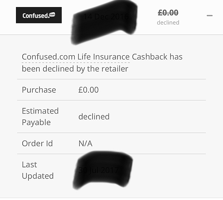Collapse the transaction details with minus icon
The width and height of the screenshot is (223, 200).
pyautogui.click(x=210, y=16)
